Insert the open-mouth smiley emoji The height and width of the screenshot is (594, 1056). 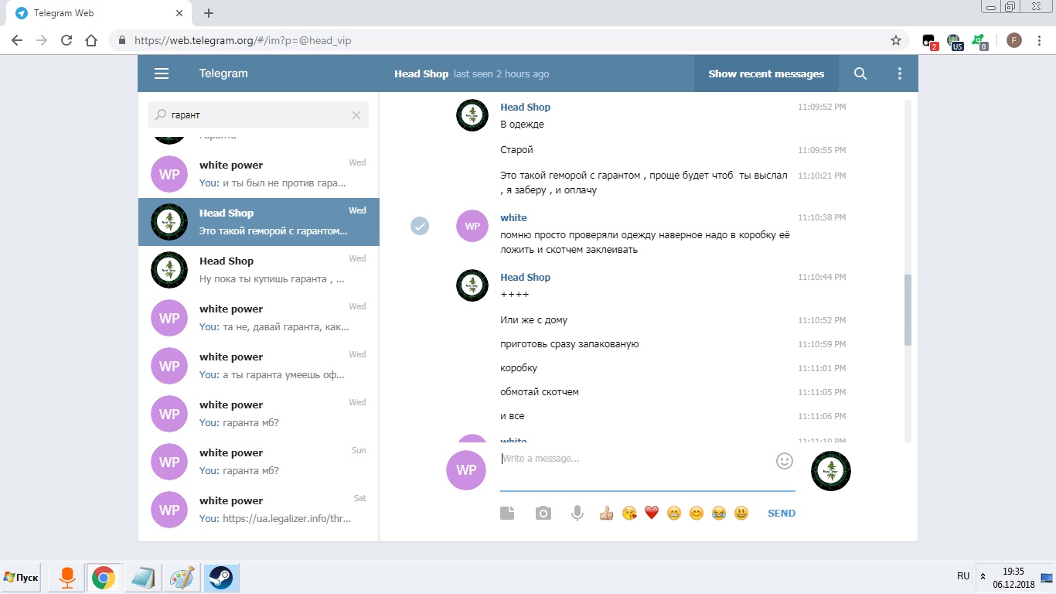tap(741, 513)
